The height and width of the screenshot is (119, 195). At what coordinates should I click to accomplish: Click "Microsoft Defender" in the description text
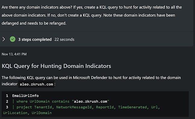click(90, 78)
